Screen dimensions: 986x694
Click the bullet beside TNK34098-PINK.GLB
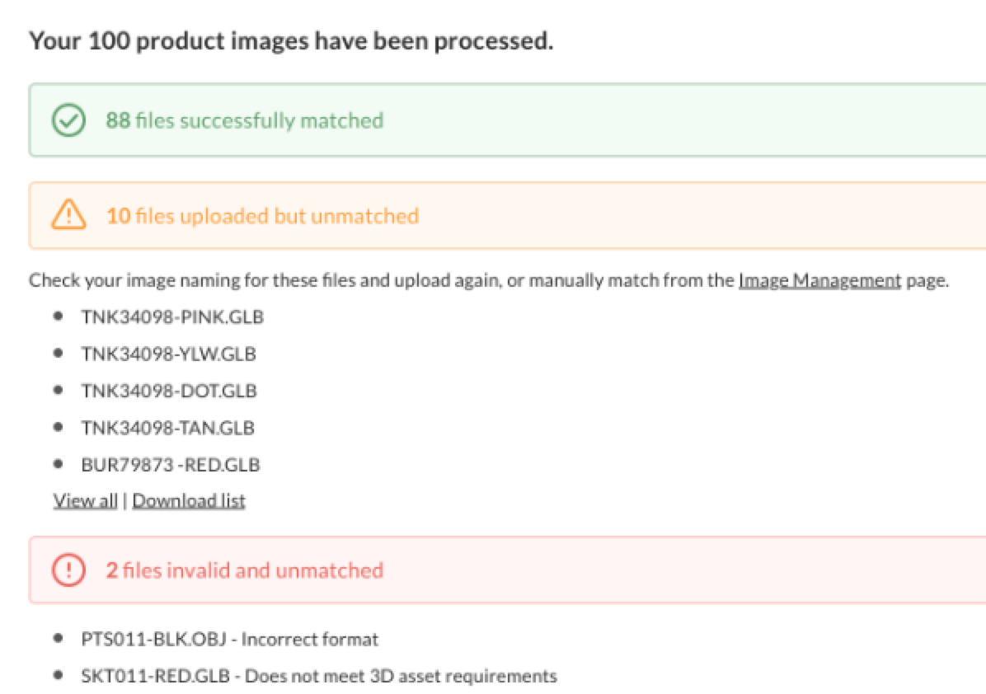click(x=59, y=317)
